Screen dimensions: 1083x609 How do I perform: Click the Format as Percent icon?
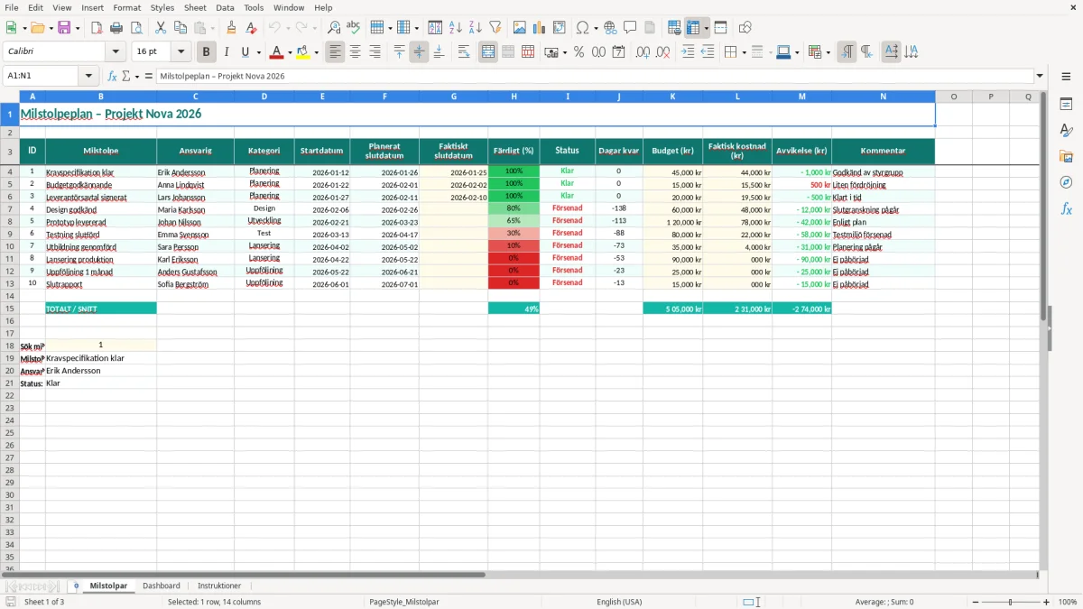point(579,52)
